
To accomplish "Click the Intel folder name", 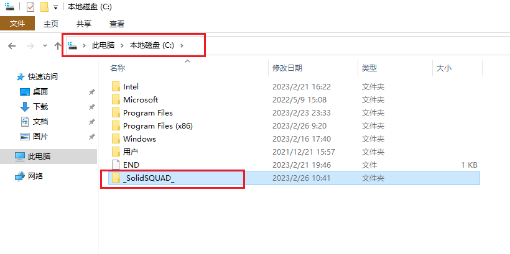I will tap(131, 87).
